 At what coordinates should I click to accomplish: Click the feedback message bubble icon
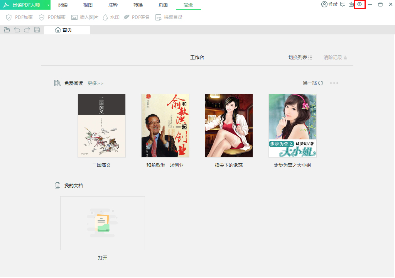coord(343,5)
